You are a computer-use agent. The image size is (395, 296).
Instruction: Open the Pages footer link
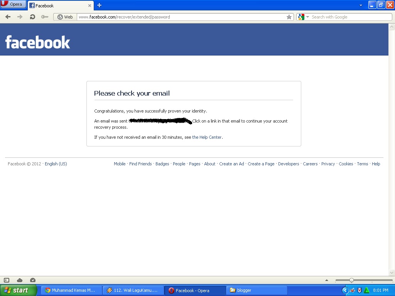click(195, 164)
